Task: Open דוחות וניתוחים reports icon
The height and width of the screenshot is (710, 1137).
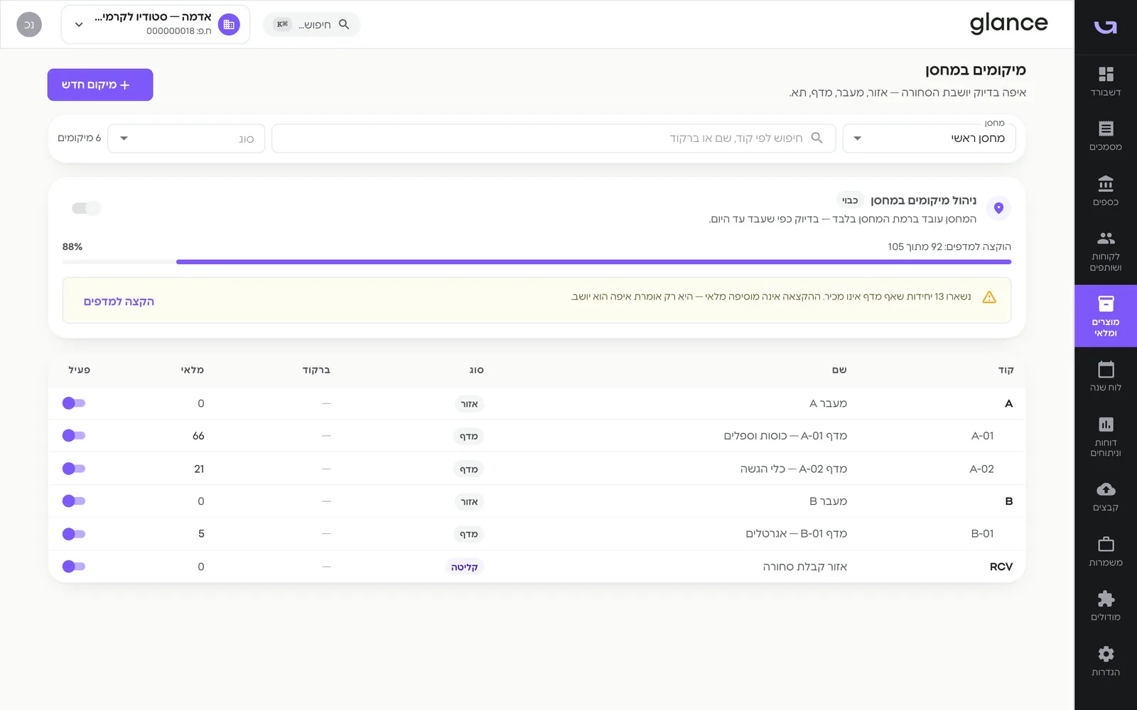Action: (1106, 425)
